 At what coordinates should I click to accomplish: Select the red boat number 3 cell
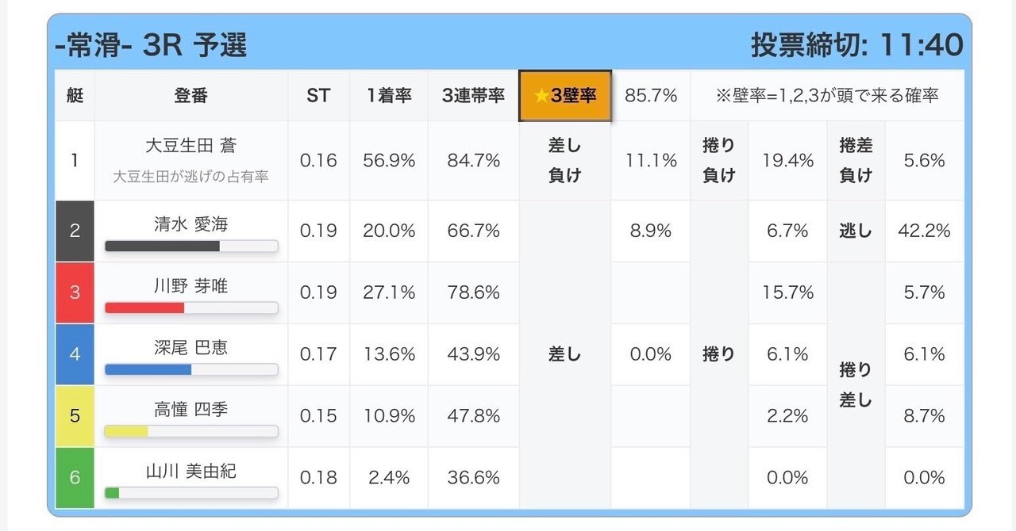[75, 292]
